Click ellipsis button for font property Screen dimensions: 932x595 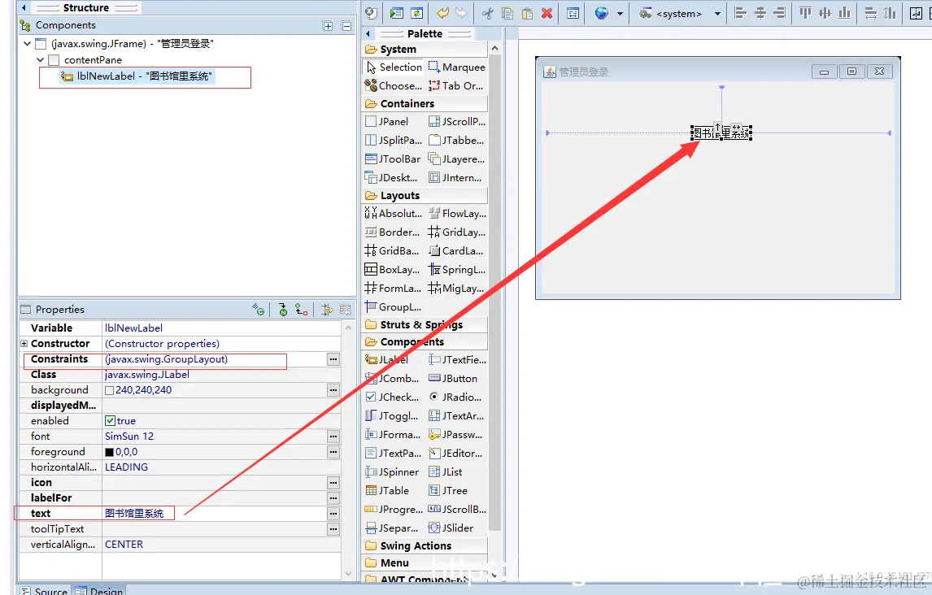(333, 436)
